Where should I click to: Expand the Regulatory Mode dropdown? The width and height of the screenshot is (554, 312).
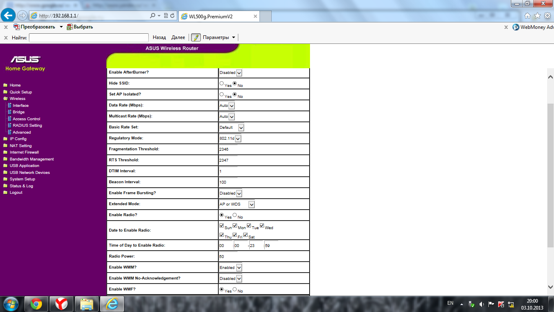click(238, 139)
